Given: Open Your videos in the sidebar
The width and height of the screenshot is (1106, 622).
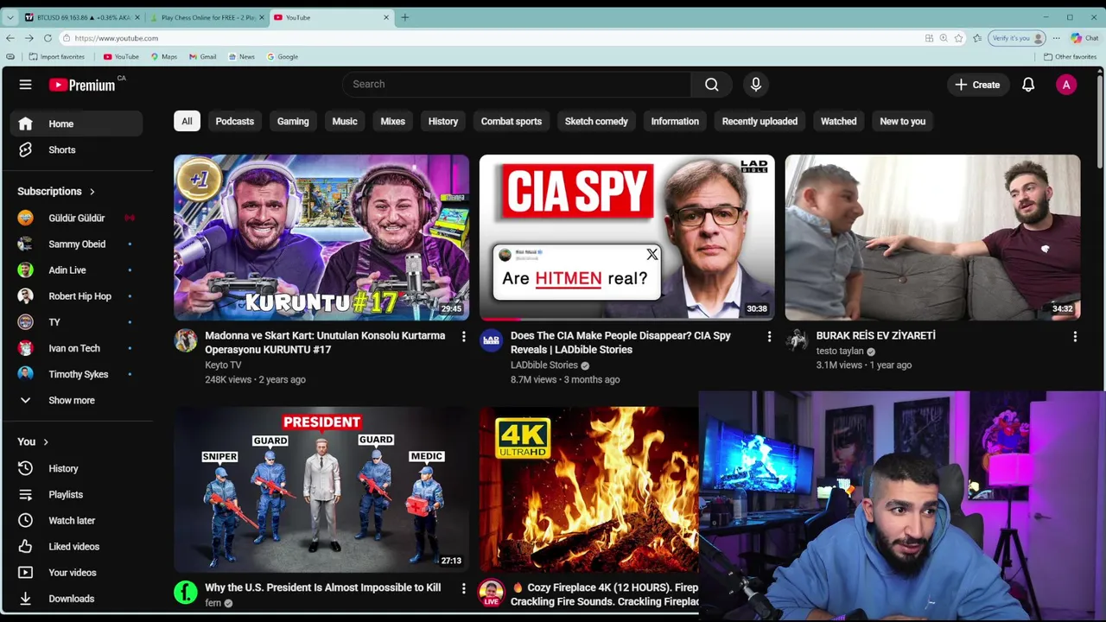Looking at the screenshot, I should click(77, 572).
